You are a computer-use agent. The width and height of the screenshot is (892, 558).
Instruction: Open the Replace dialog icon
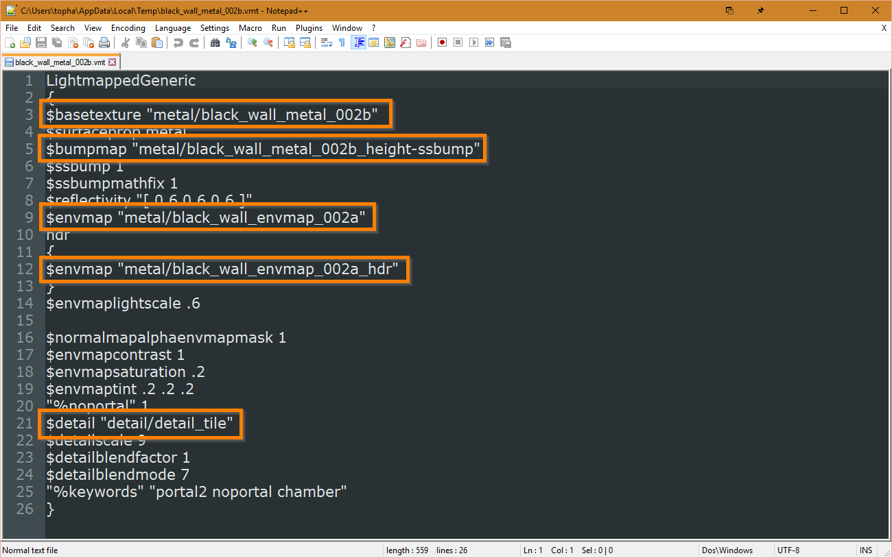pos(231,43)
